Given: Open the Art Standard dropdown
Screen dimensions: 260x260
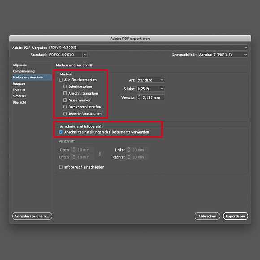Looking at the screenshot, I should click(x=151, y=80).
